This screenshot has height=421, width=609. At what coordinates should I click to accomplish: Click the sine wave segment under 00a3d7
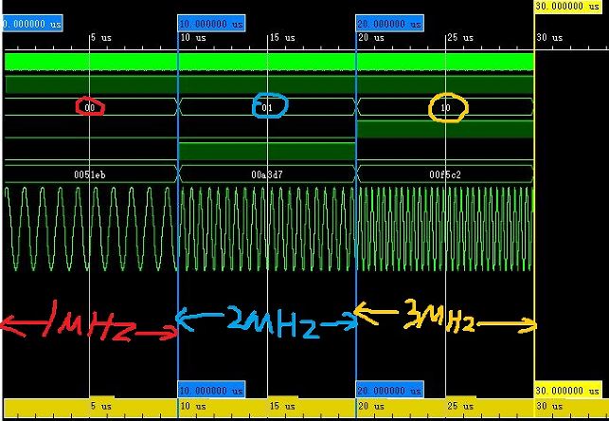click(267, 229)
